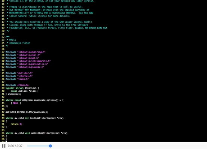Viewport: 207px width, 149px height.
Task: Click line number 47 in the gutter
Action: [x=3, y=112]
